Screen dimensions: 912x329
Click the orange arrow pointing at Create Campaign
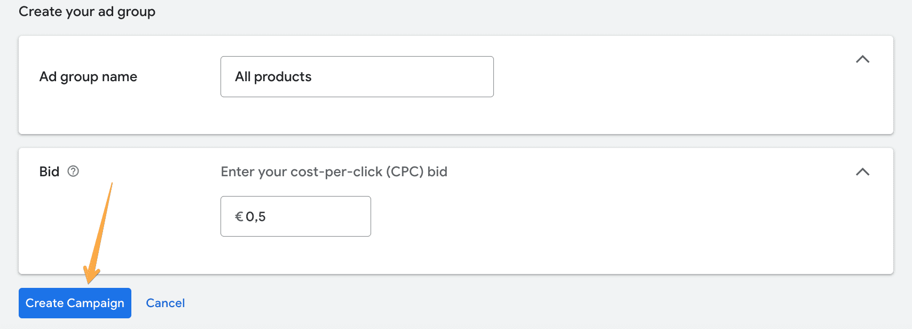point(98,233)
